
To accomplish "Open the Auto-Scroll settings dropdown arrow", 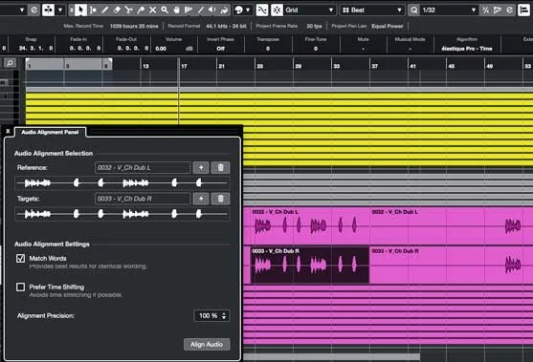I will pyautogui.click(x=60, y=11).
